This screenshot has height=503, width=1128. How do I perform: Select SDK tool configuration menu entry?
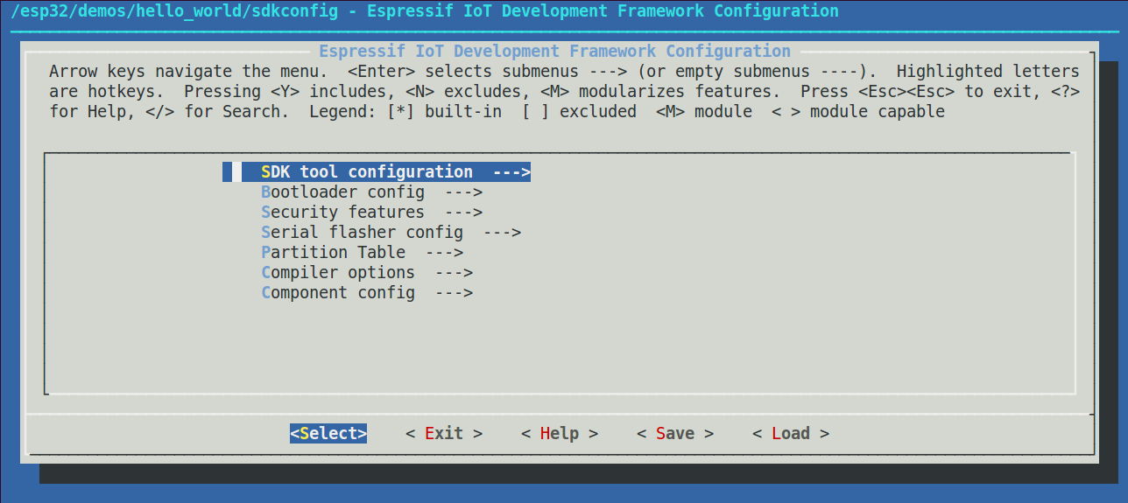(x=367, y=171)
